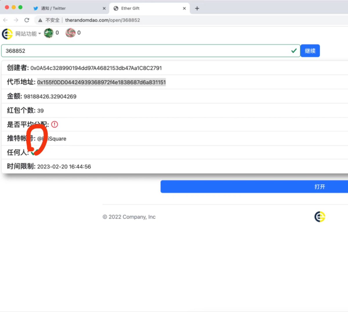Click the 时间限制 label

[21, 166]
